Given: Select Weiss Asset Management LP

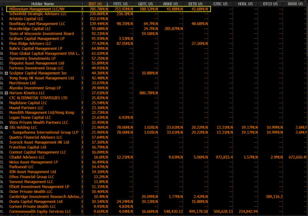Looking at the screenshot, I should click(x=34, y=162).
